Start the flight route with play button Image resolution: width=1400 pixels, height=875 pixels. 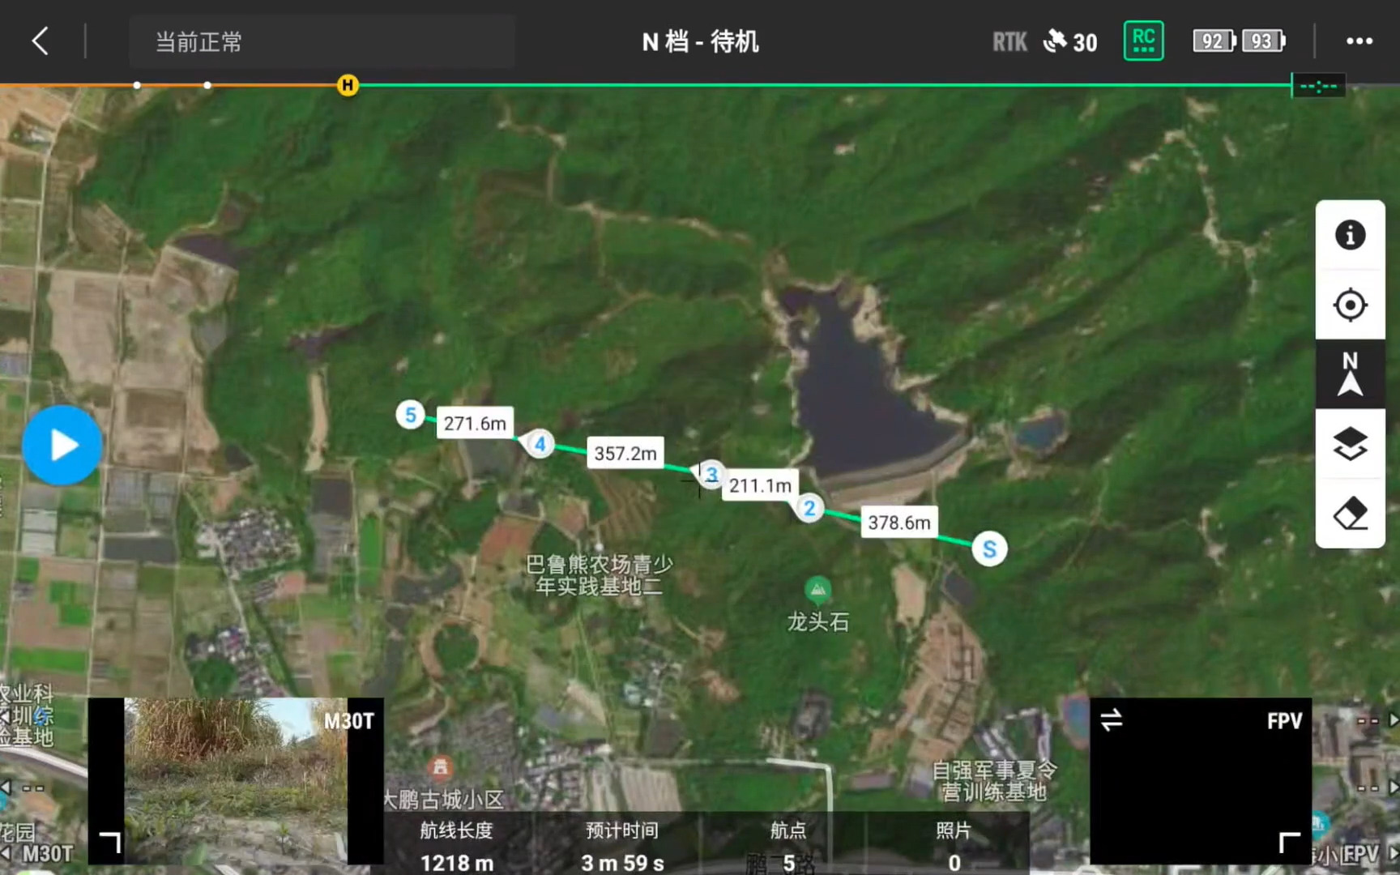[x=62, y=445]
